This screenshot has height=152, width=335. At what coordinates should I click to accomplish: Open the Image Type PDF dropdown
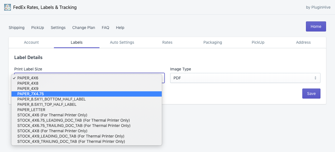point(245,78)
